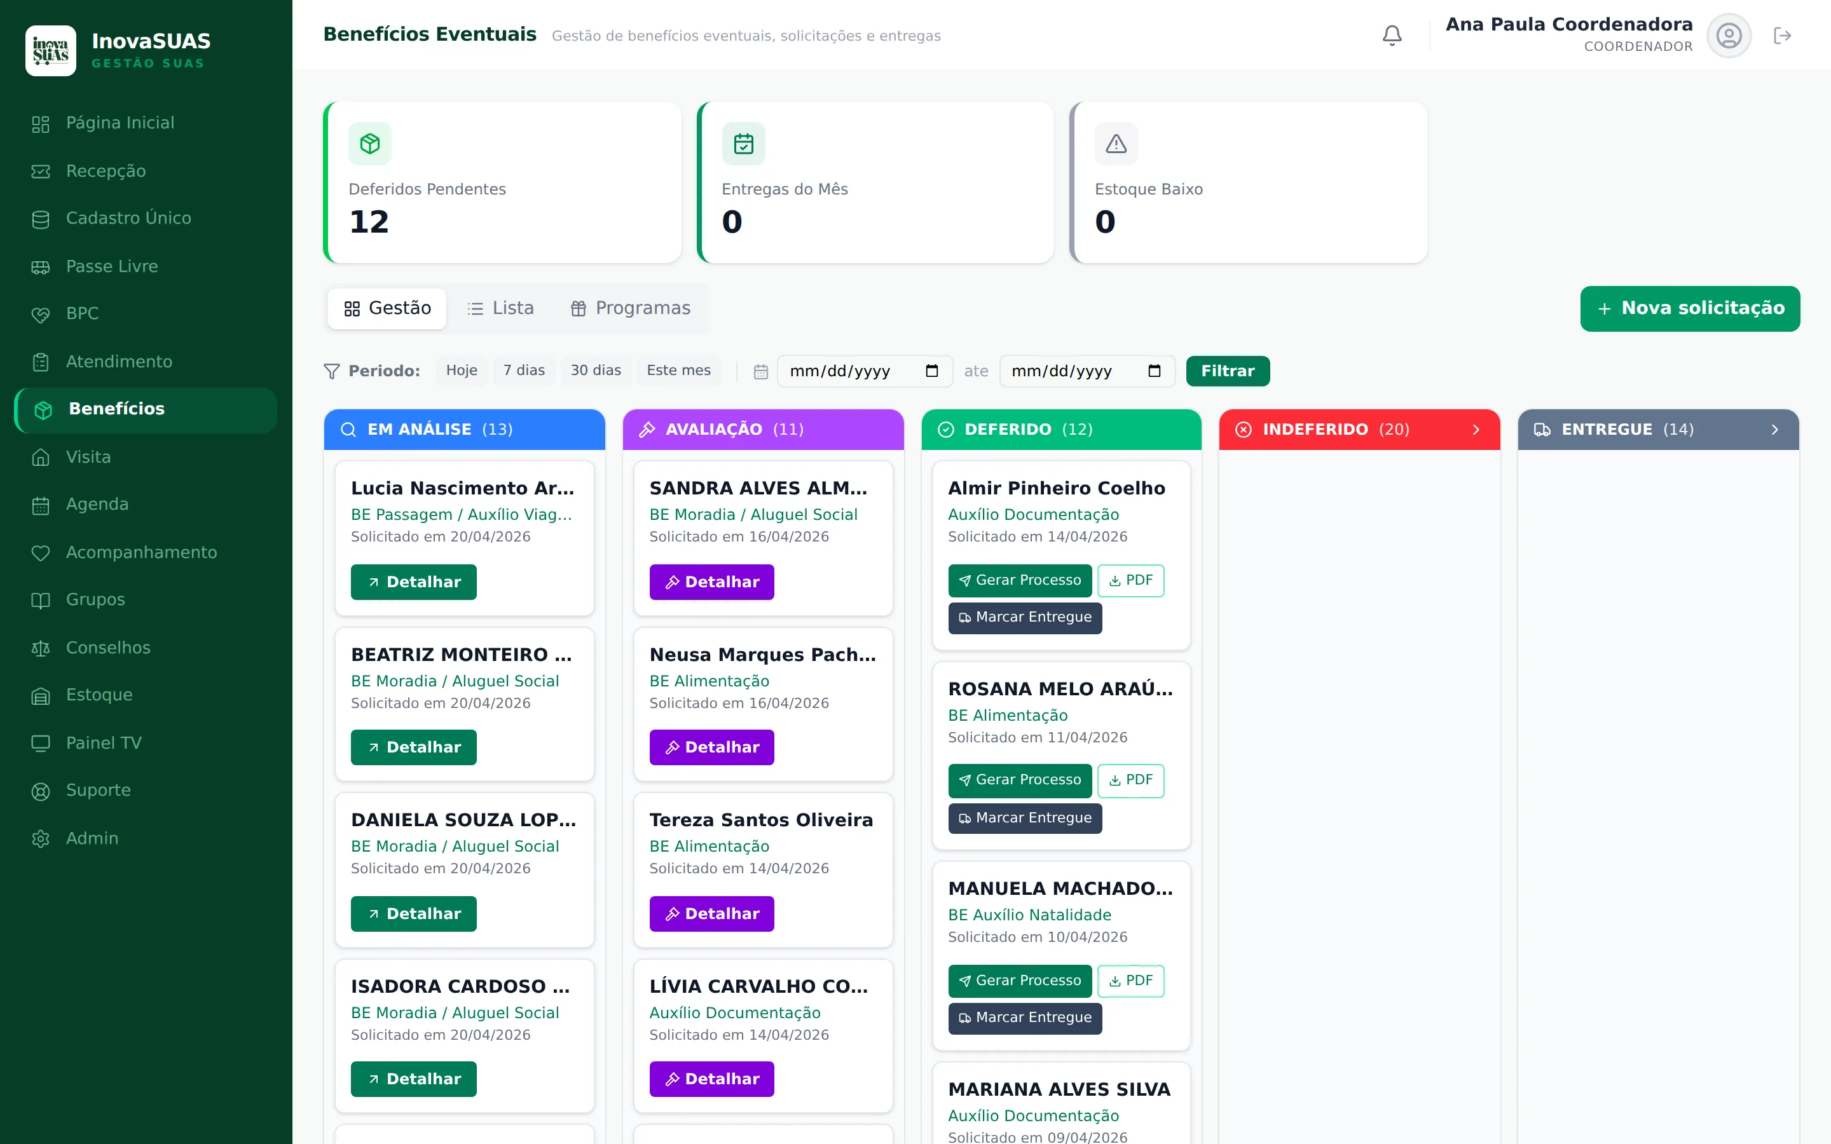Open the end date picker calendar
The image size is (1831, 1144).
1155,371
